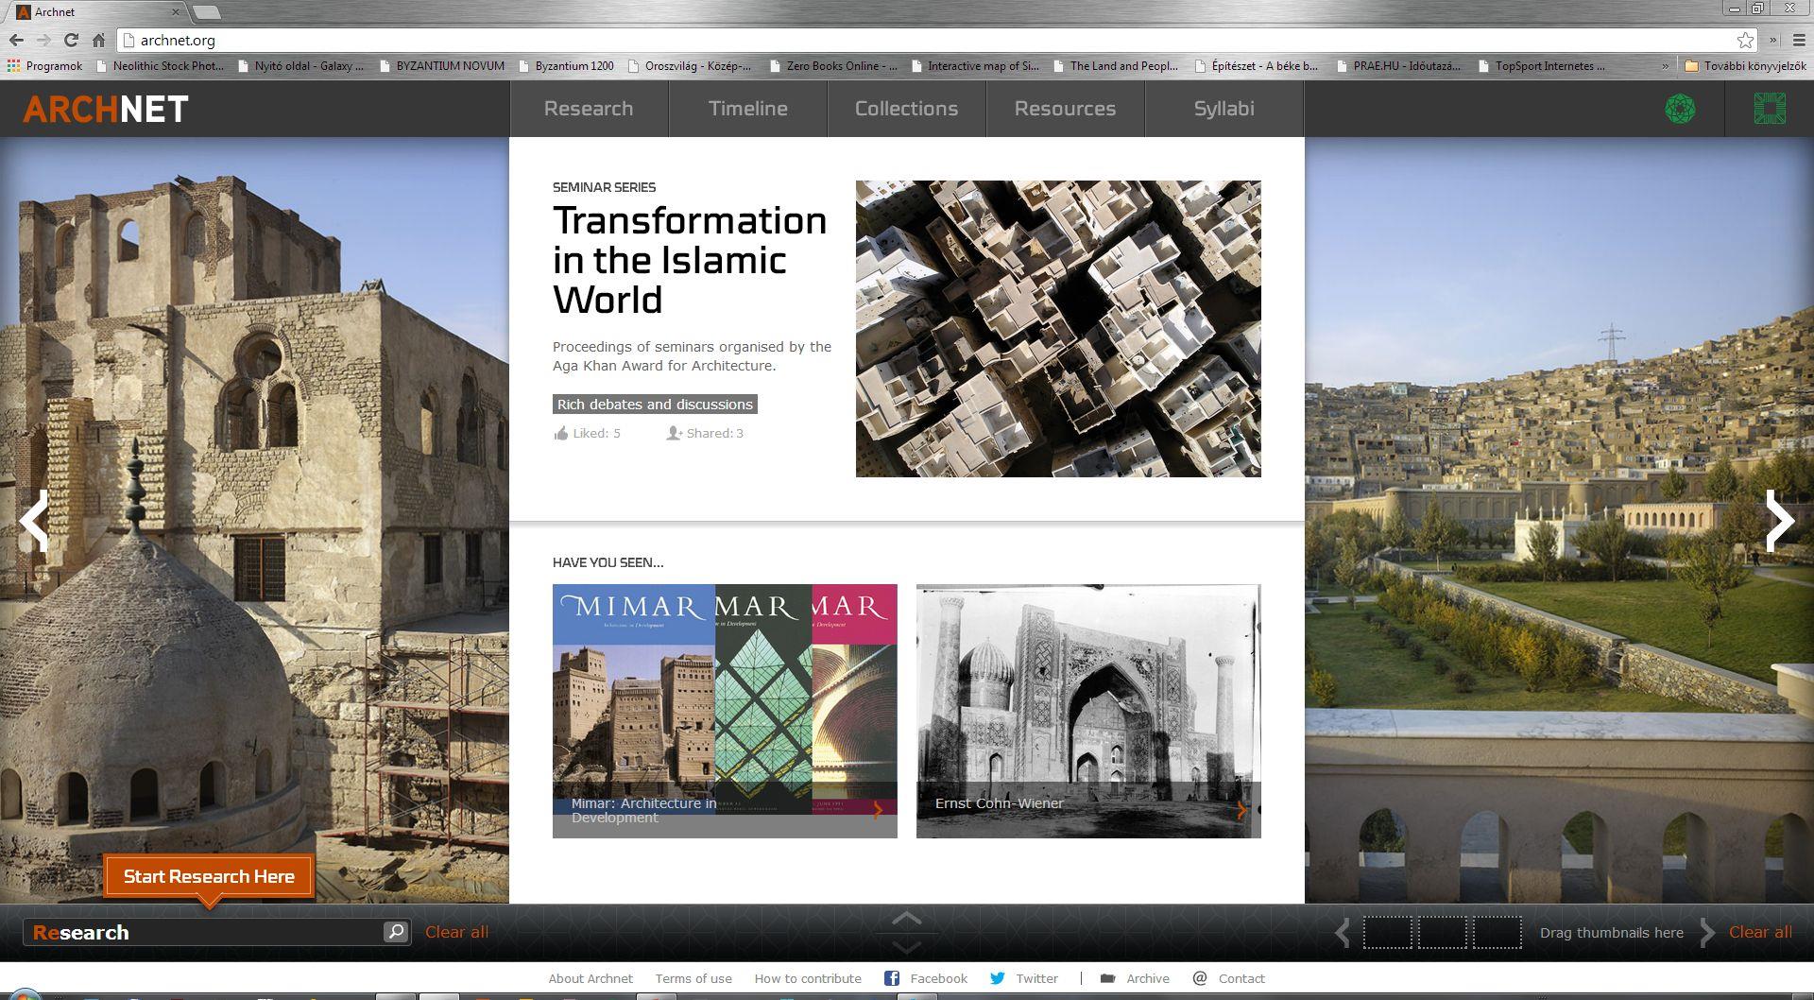
Task: Show more bookmarks with the overflow chevron
Action: tap(1665, 65)
